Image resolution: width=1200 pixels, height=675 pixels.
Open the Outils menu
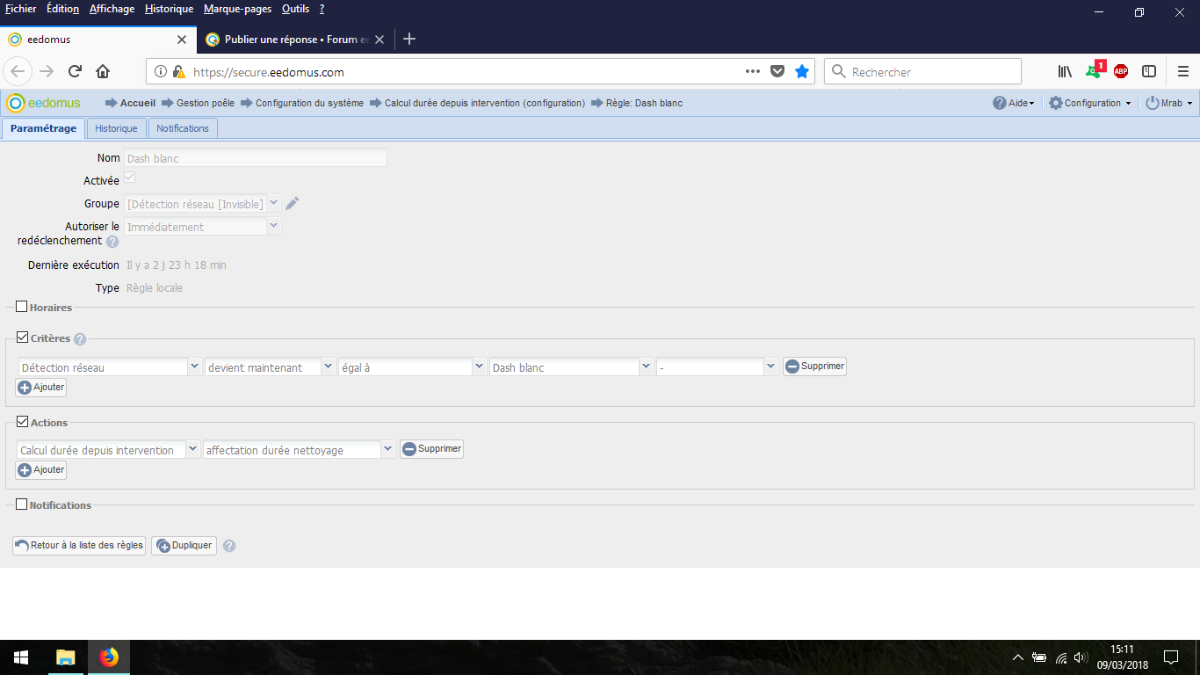click(x=295, y=9)
